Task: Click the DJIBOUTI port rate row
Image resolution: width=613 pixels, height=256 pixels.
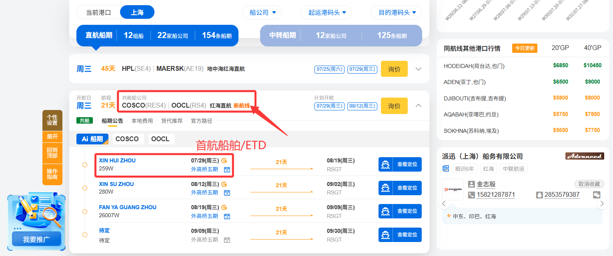Action: click(x=523, y=98)
